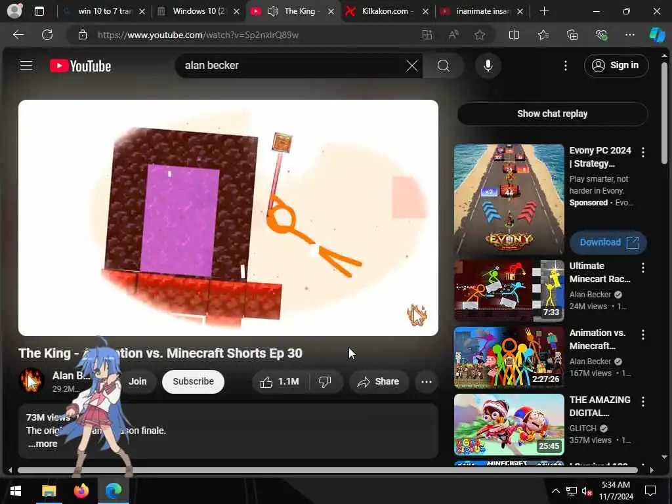
Task: Go back to previous page
Action: click(18, 35)
